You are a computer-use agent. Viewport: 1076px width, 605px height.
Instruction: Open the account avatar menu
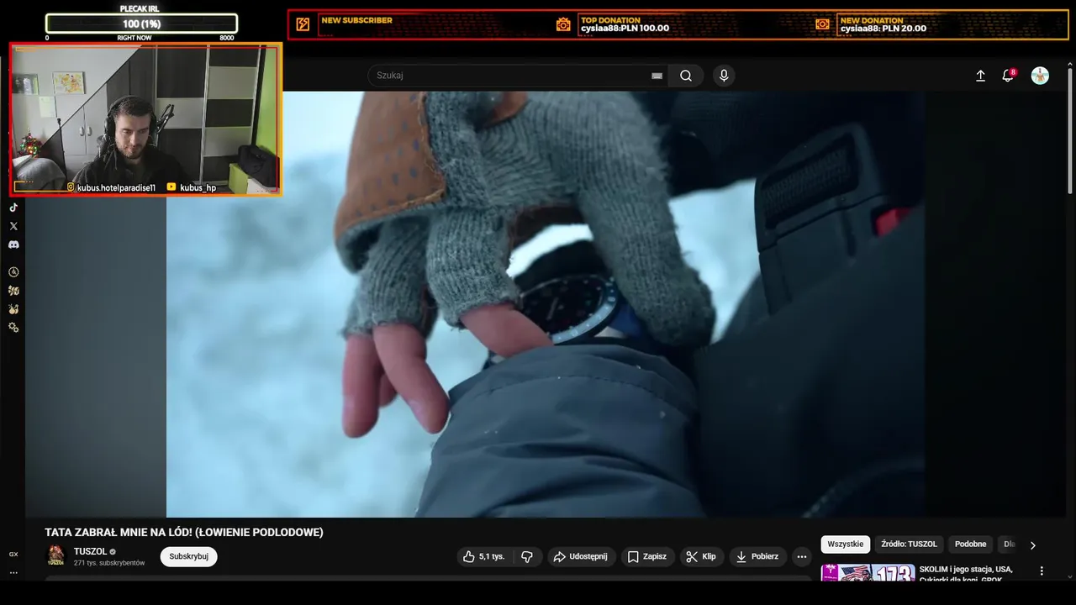pyautogui.click(x=1040, y=76)
